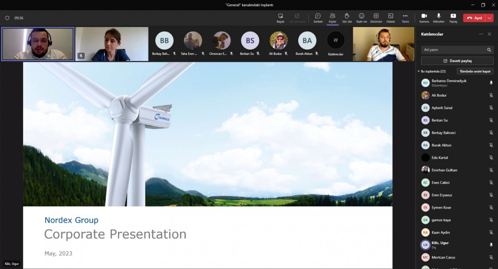498x269 pixels.
Task: Click the Başlat icon in toolbar
Action: 281,16
